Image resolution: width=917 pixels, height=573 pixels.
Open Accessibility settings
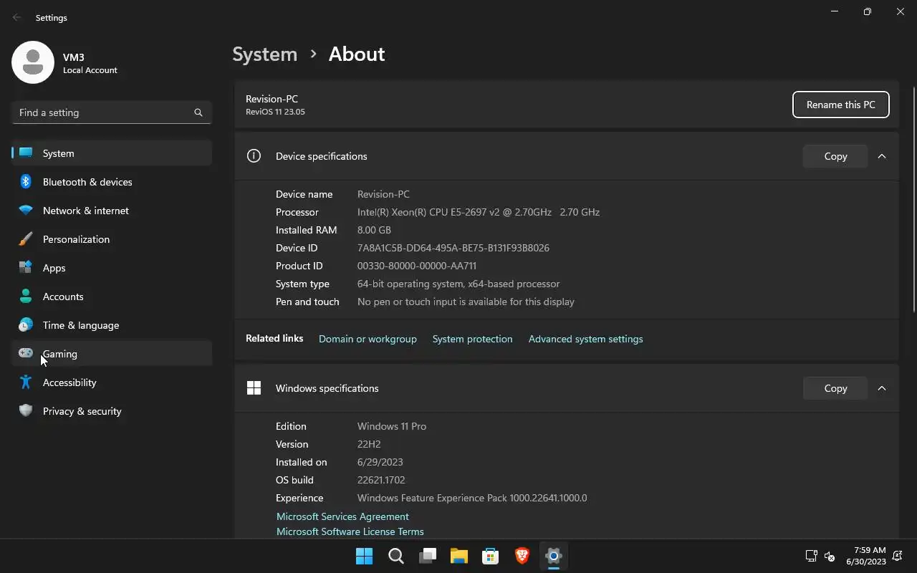pyautogui.click(x=112, y=382)
